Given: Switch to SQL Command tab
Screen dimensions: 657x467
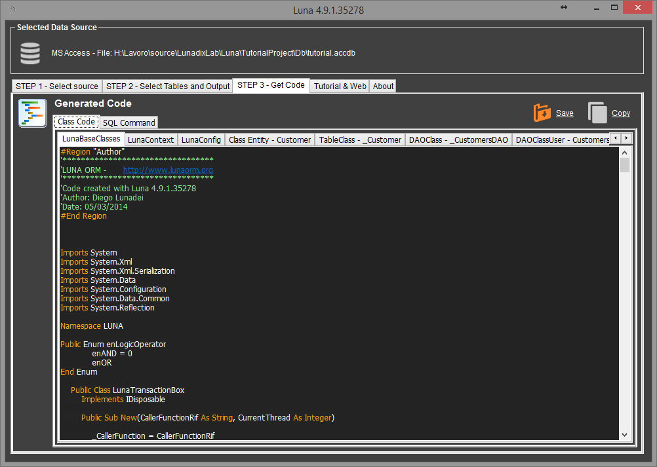Looking at the screenshot, I should click(129, 122).
